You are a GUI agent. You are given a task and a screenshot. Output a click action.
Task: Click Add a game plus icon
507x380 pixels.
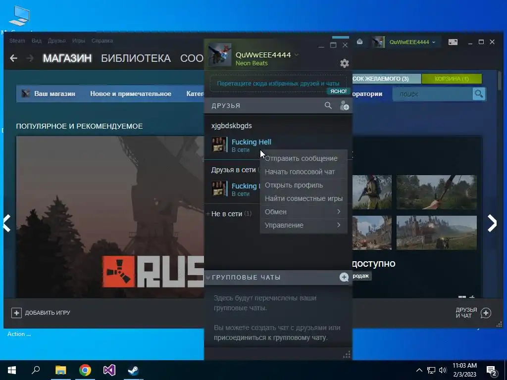click(16, 313)
